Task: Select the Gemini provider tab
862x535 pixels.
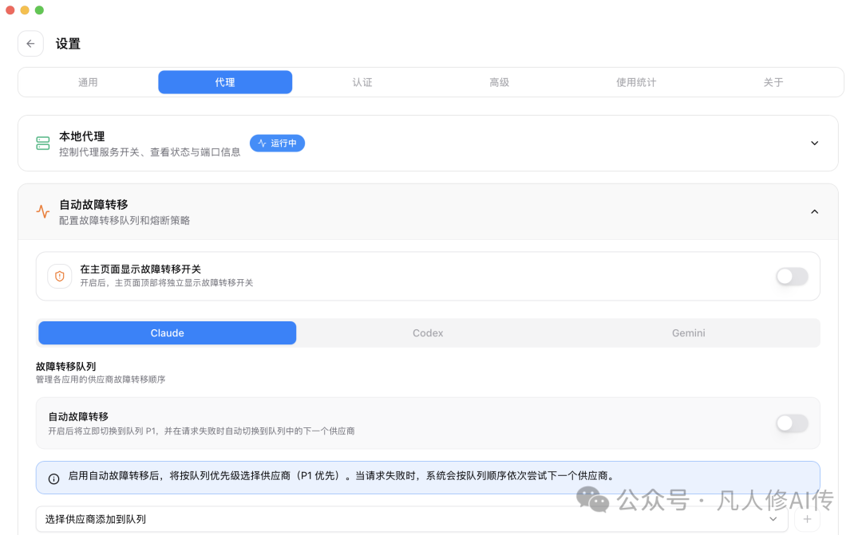Action: pyautogui.click(x=688, y=332)
